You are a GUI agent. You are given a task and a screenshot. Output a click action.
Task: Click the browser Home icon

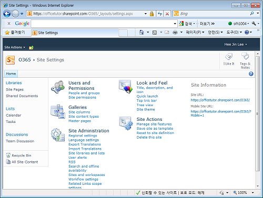click(141, 32)
